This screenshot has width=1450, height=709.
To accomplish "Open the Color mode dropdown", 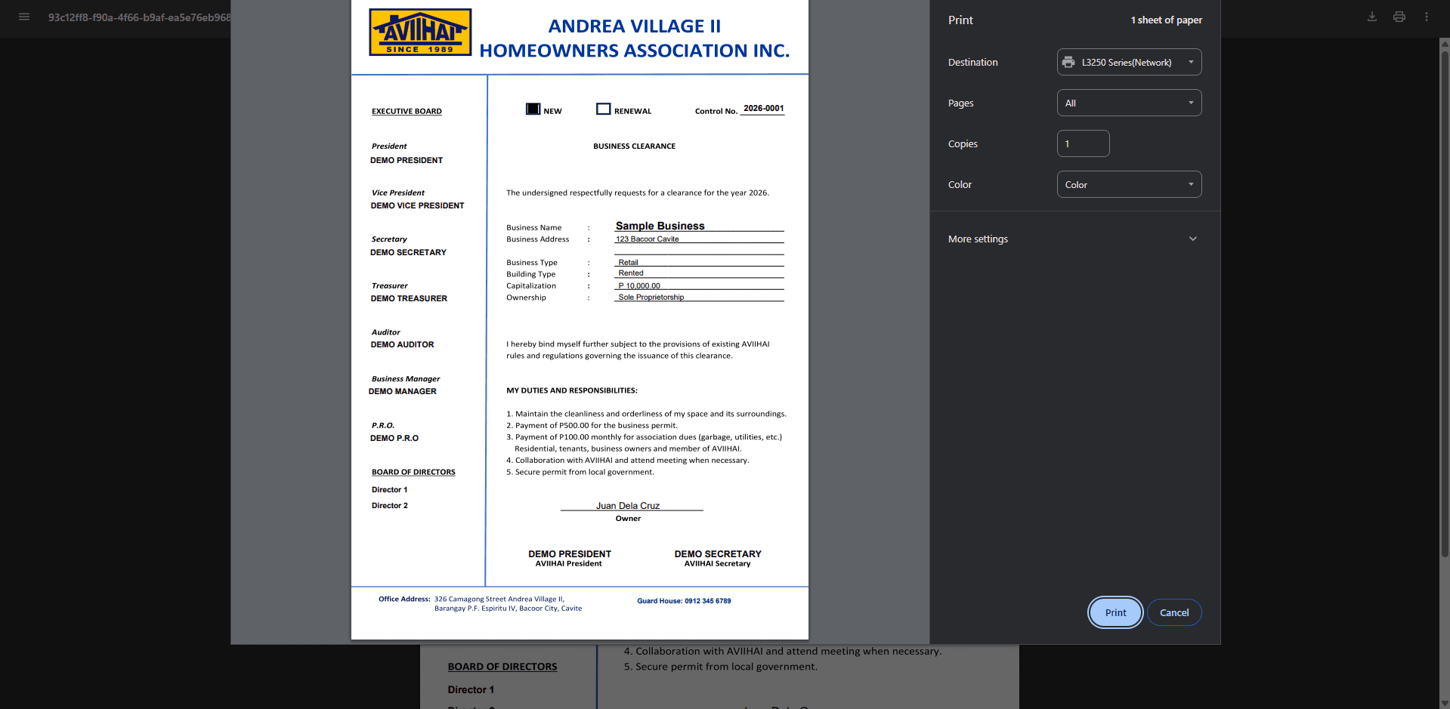I will pos(1129,184).
